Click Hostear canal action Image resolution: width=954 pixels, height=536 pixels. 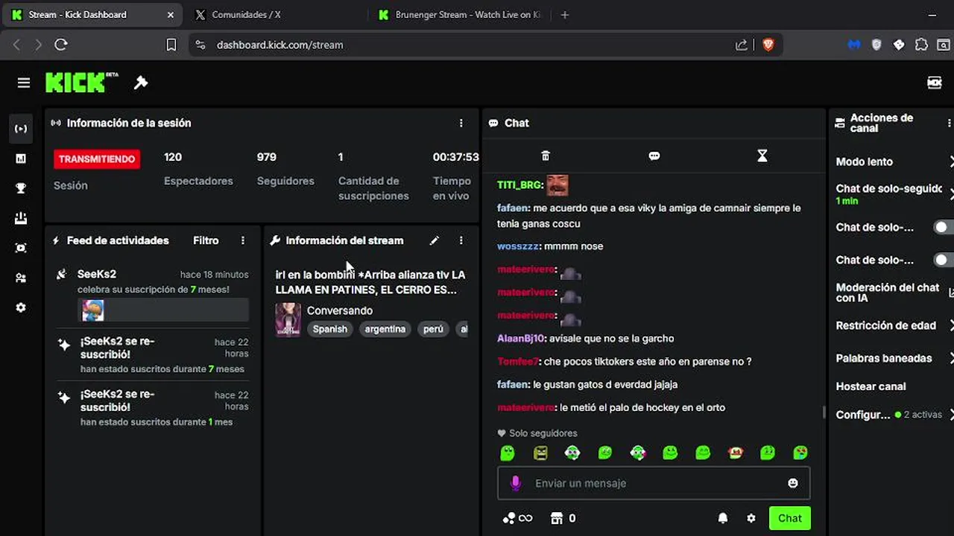[x=871, y=386]
